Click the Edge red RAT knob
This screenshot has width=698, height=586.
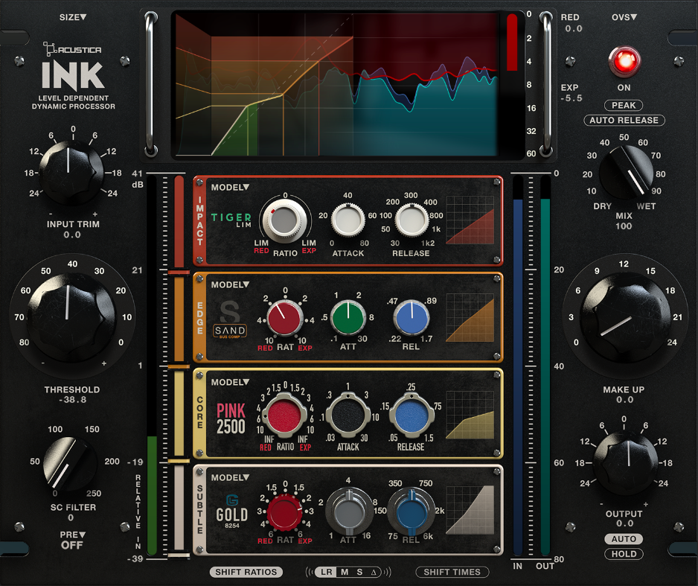tap(284, 319)
